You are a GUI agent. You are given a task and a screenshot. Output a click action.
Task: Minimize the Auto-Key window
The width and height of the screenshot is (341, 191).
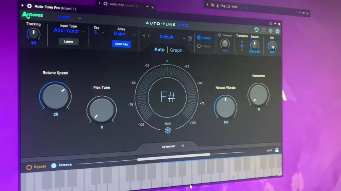tap(147, 6)
